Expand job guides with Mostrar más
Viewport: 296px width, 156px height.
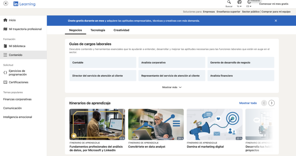pos(172,87)
